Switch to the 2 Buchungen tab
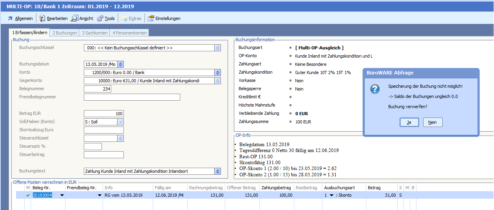 65,33
